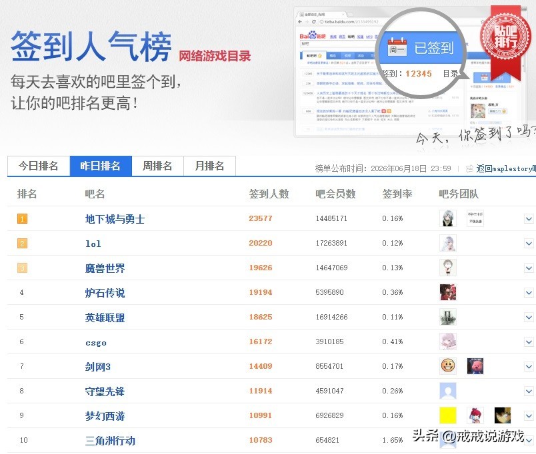Click the moderator avatar in 炉石传说 row
536x454 pixels.
coord(448,292)
